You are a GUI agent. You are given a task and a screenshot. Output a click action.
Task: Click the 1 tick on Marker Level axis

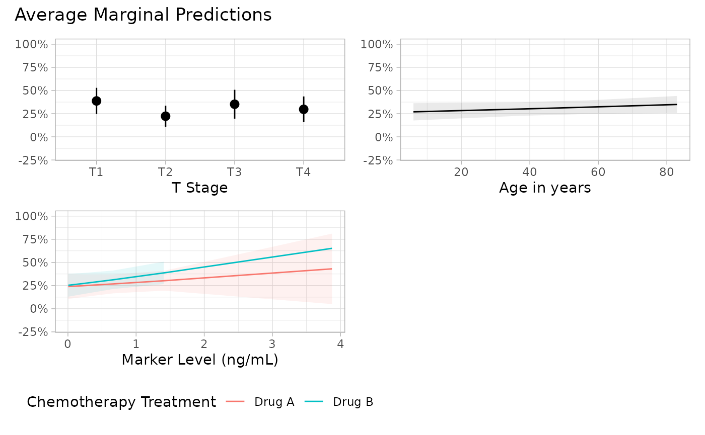pyautogui.click(x=136, y=344)
